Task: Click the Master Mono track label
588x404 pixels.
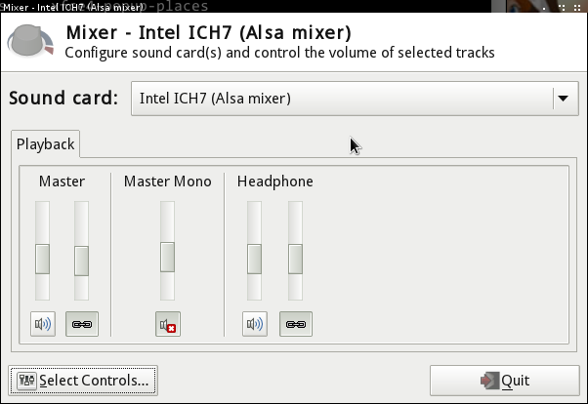Action: click(168, 182)
